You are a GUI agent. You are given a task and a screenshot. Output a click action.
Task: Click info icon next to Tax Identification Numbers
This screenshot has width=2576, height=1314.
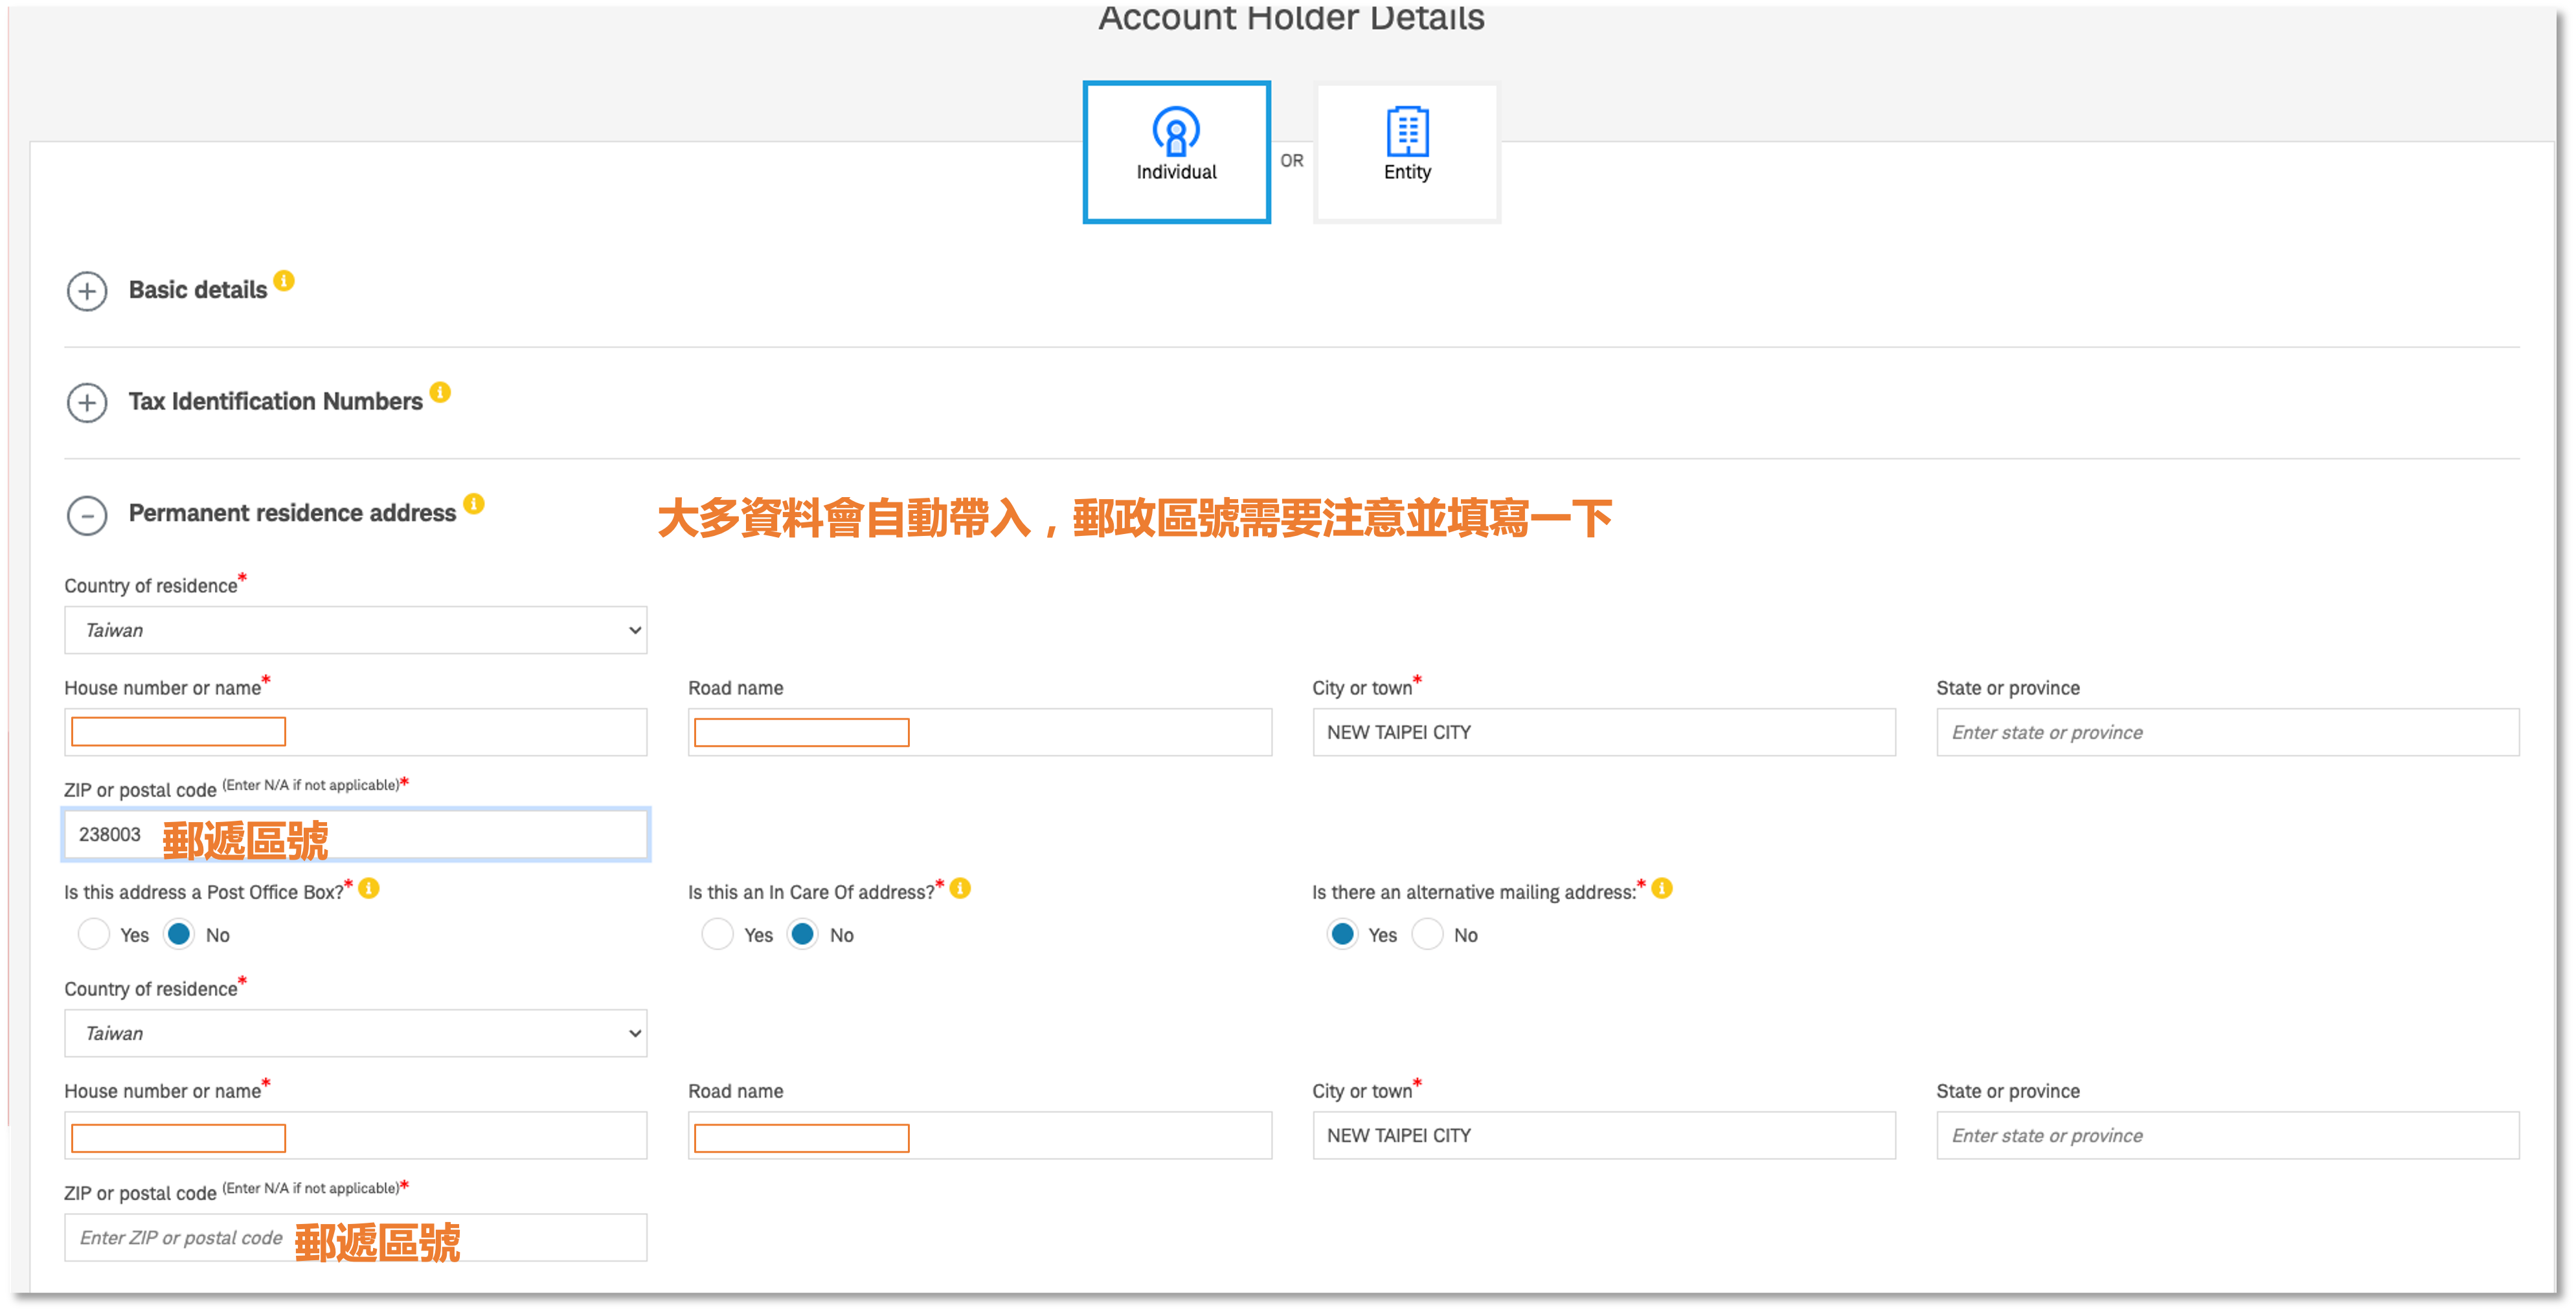[x=440, y=393]
